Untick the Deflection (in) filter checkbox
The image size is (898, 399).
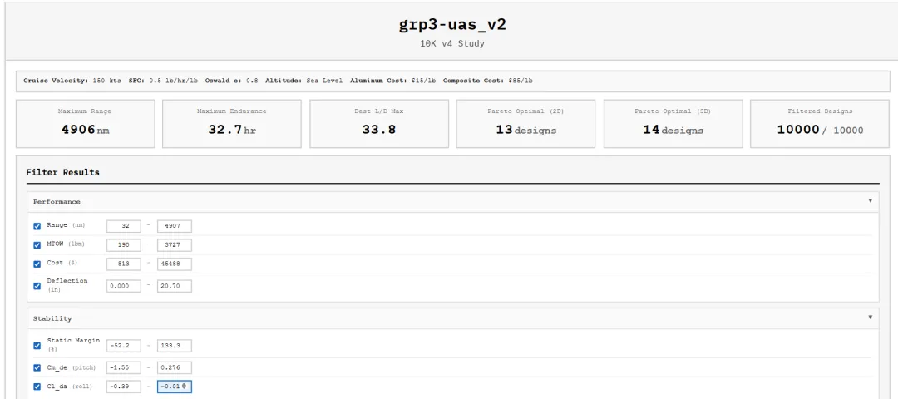tap(37, 286)
